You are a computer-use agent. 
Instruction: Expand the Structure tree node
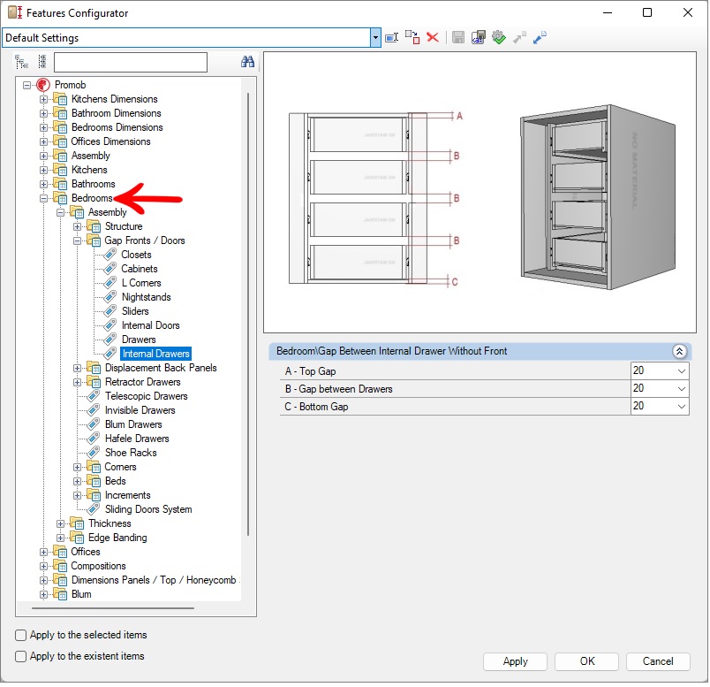click(x=77, y=226)
